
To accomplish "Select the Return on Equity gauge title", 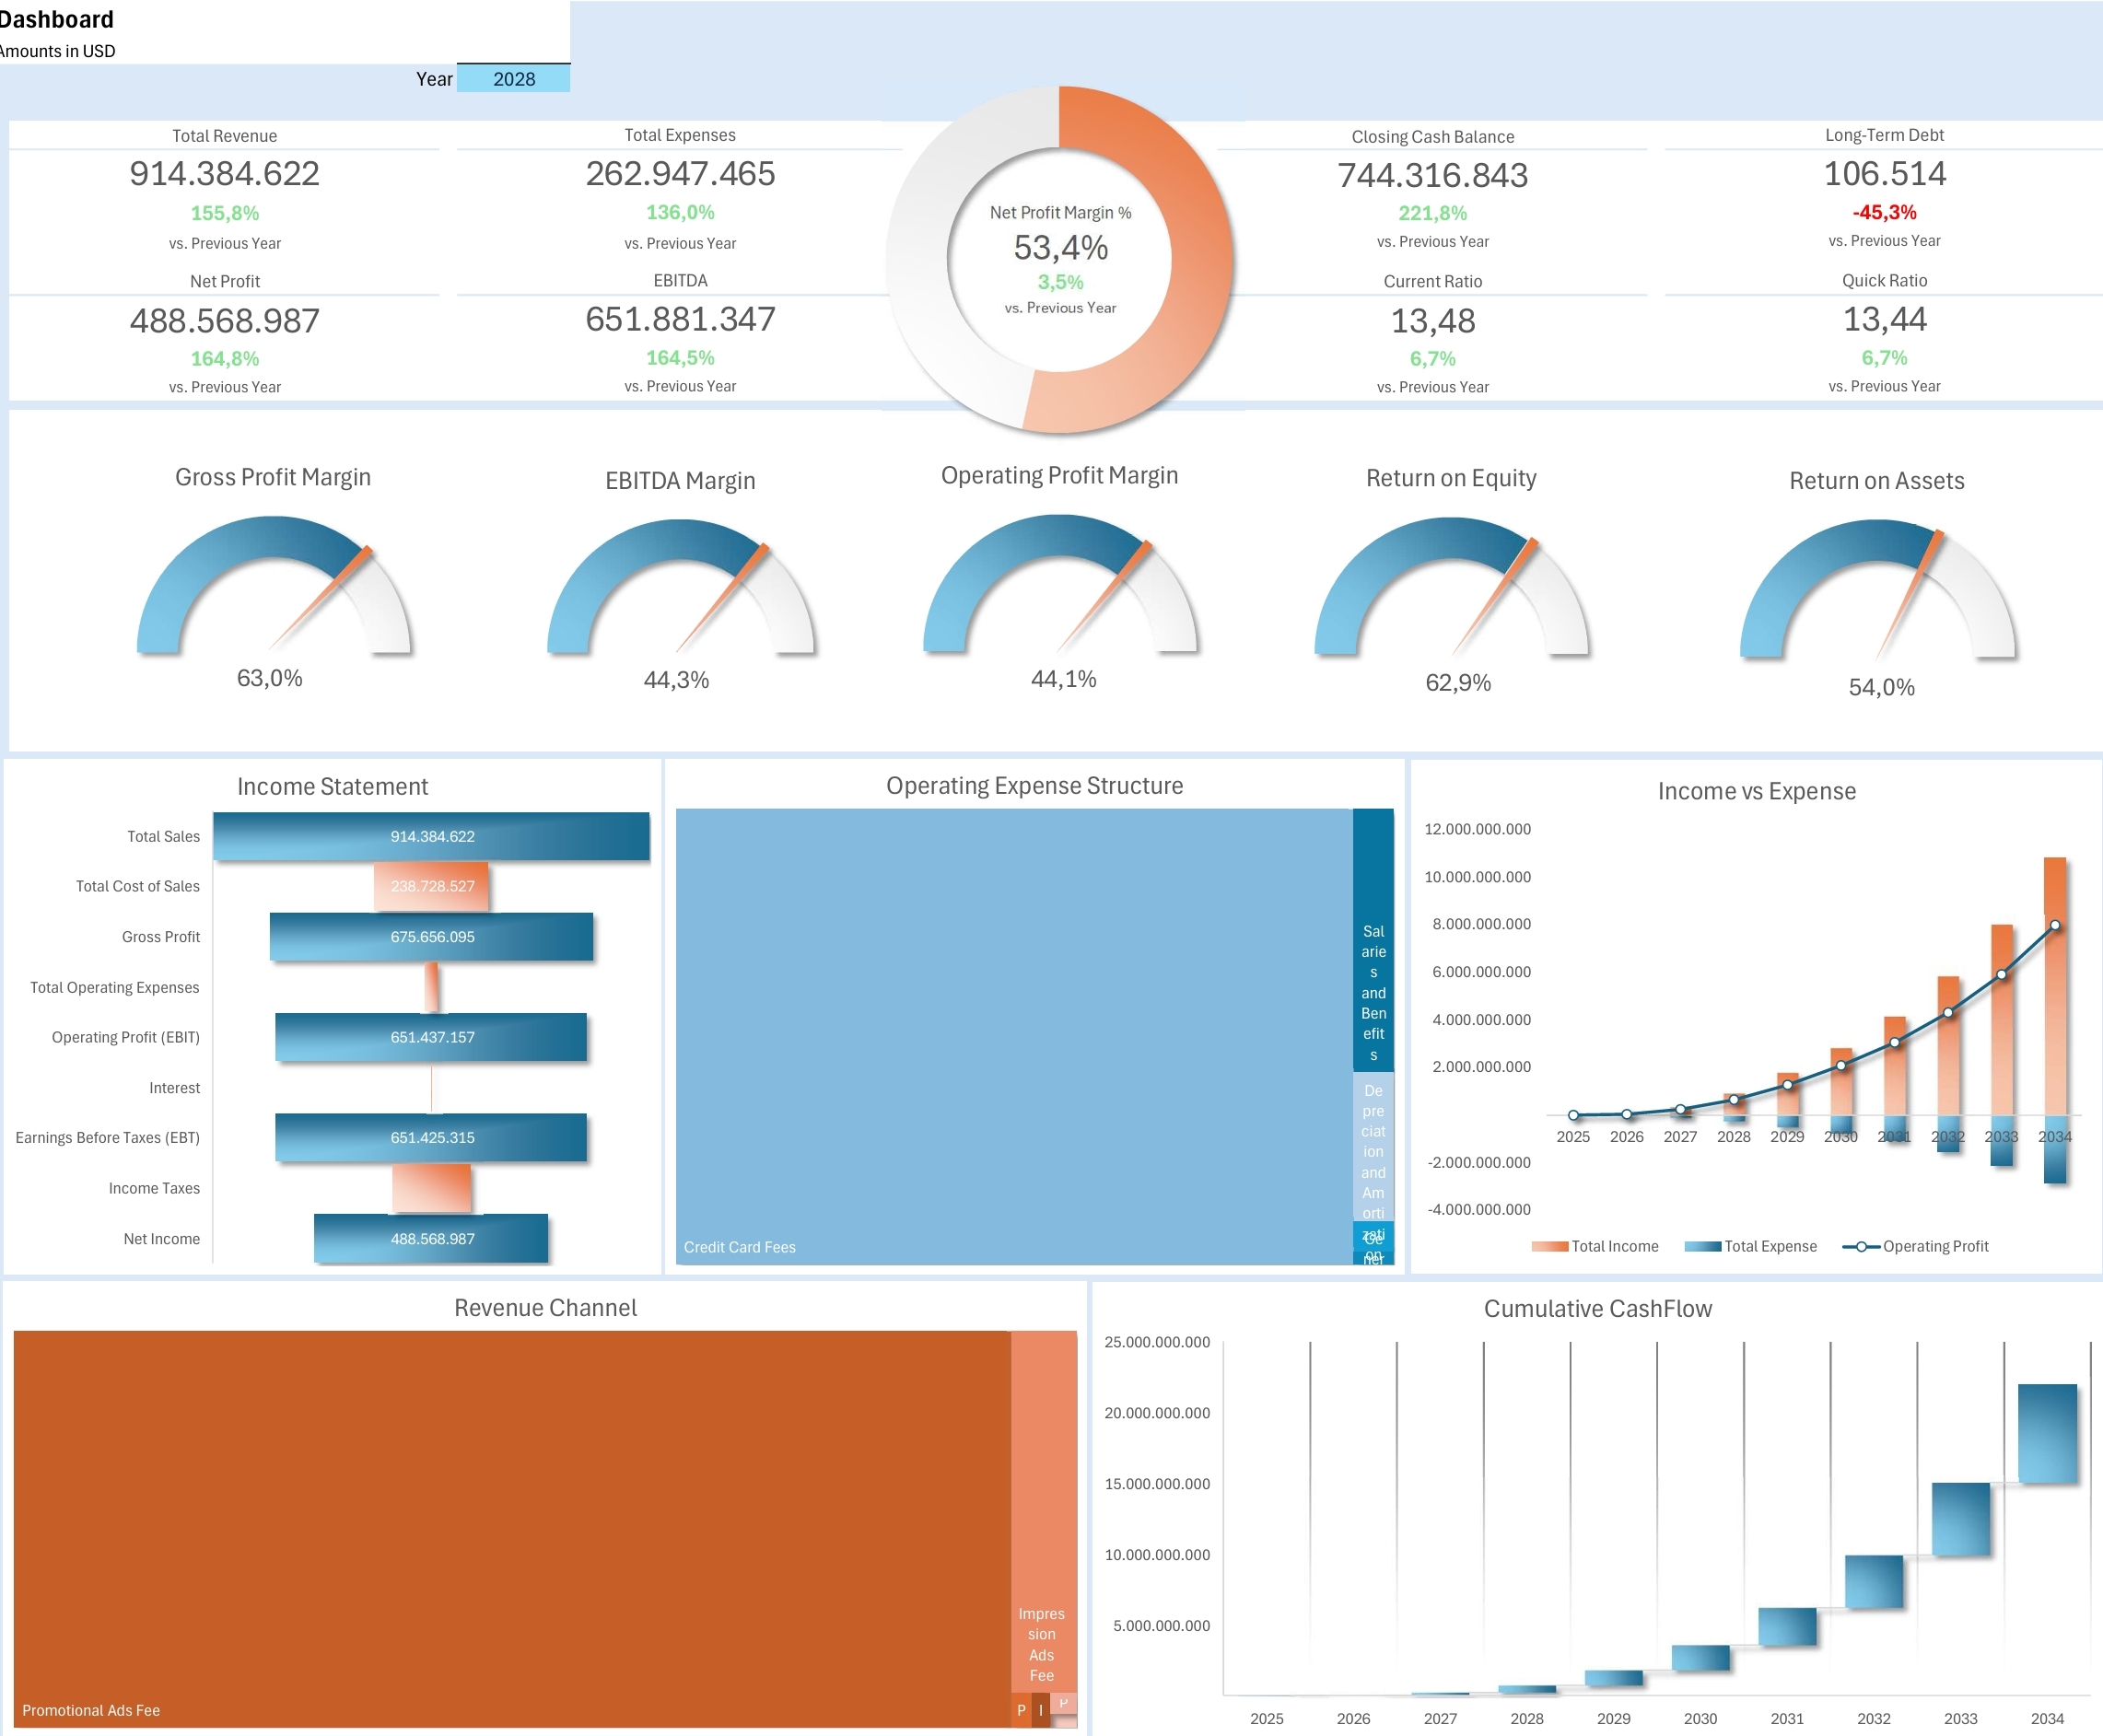I will 1451,478.
